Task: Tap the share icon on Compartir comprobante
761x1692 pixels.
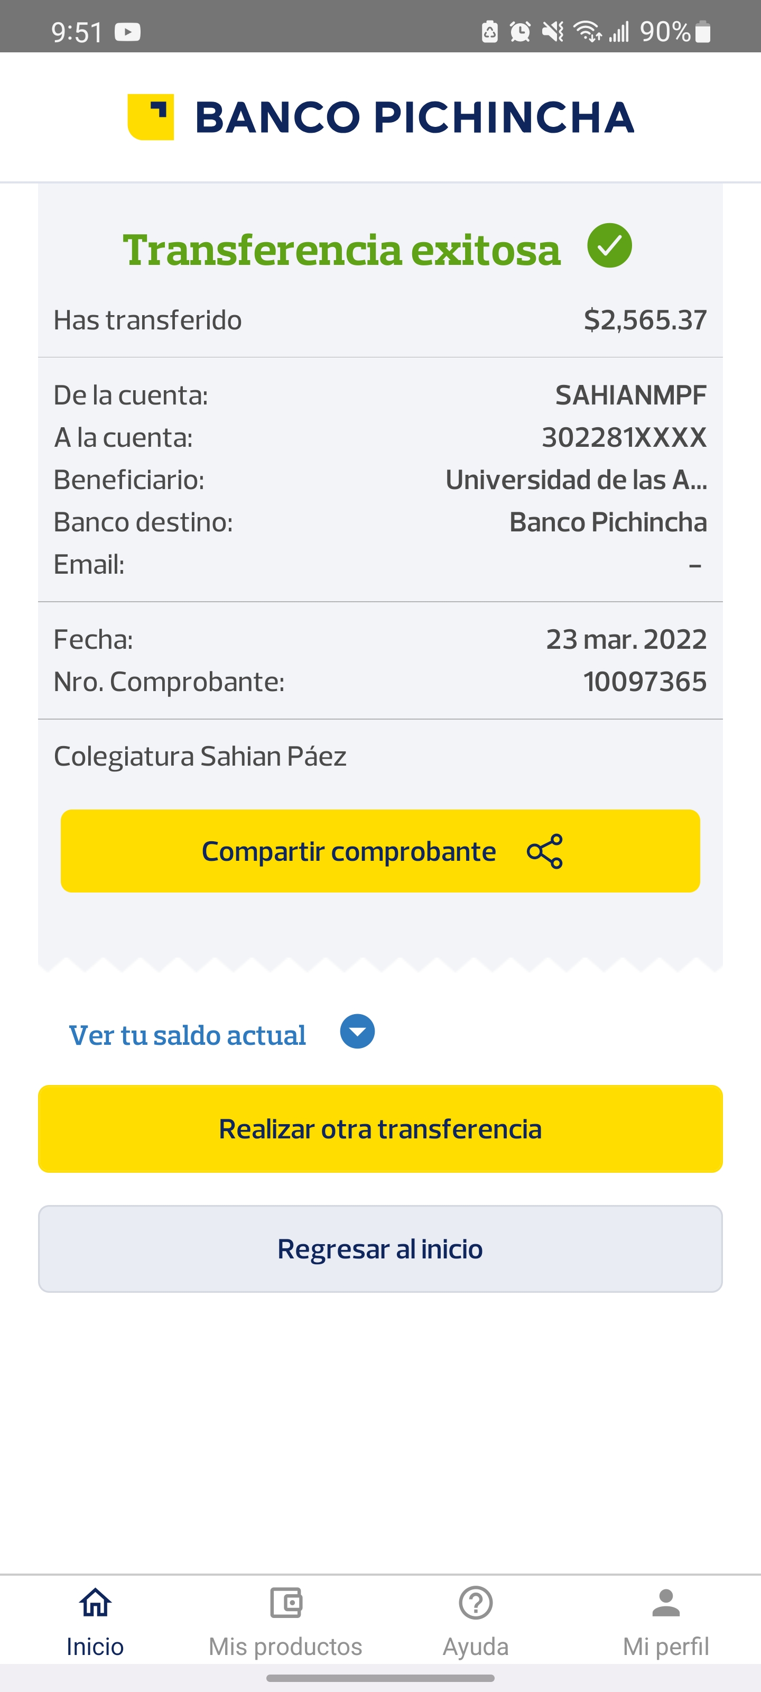Action: 545,851
